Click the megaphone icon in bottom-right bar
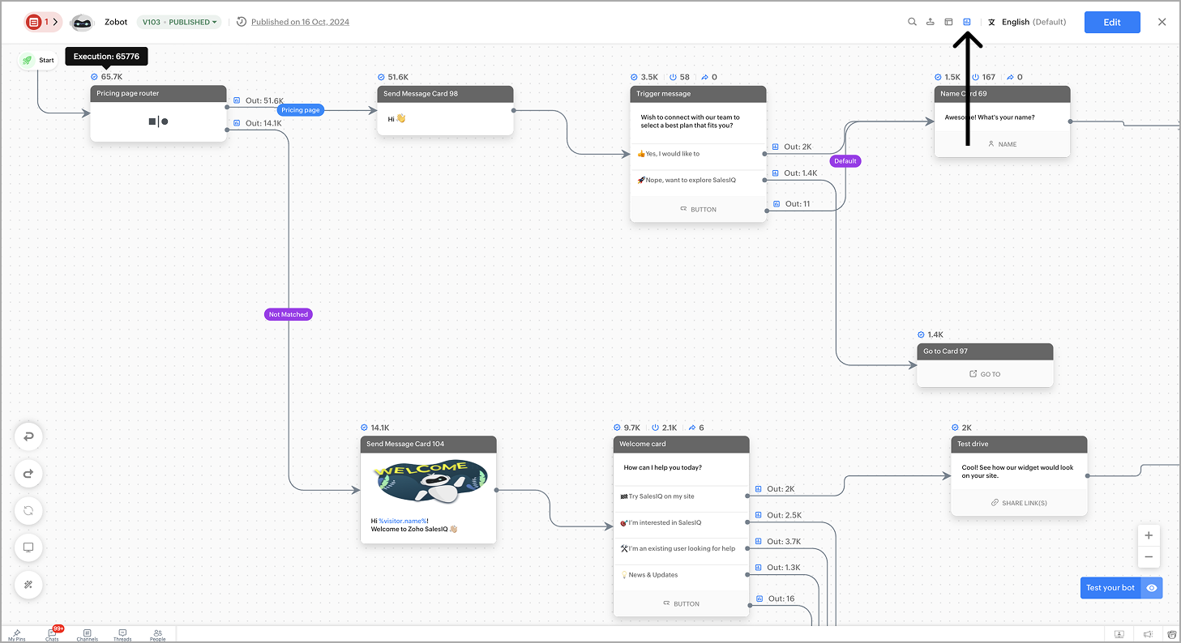The height and width of the screenshot is (643, 1181). click(x=1148, y=634)
